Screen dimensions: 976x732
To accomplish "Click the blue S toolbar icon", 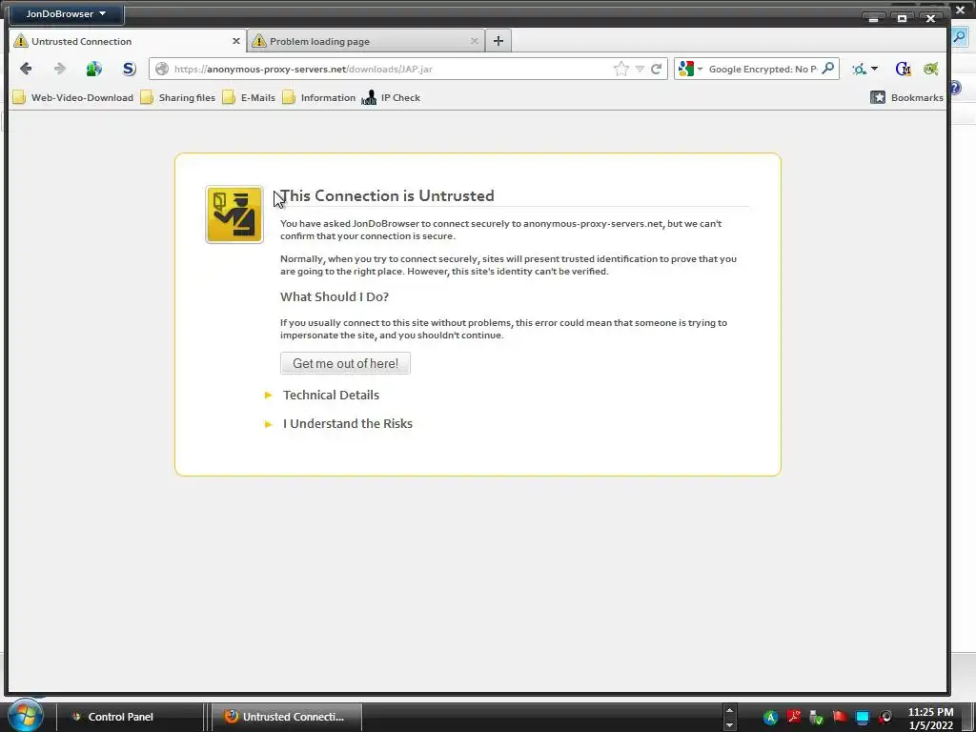I will pyautogui.click(x=129, y=69).
